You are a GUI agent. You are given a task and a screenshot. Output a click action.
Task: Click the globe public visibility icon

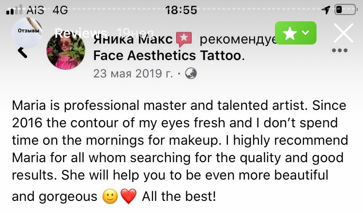(191, 74)
